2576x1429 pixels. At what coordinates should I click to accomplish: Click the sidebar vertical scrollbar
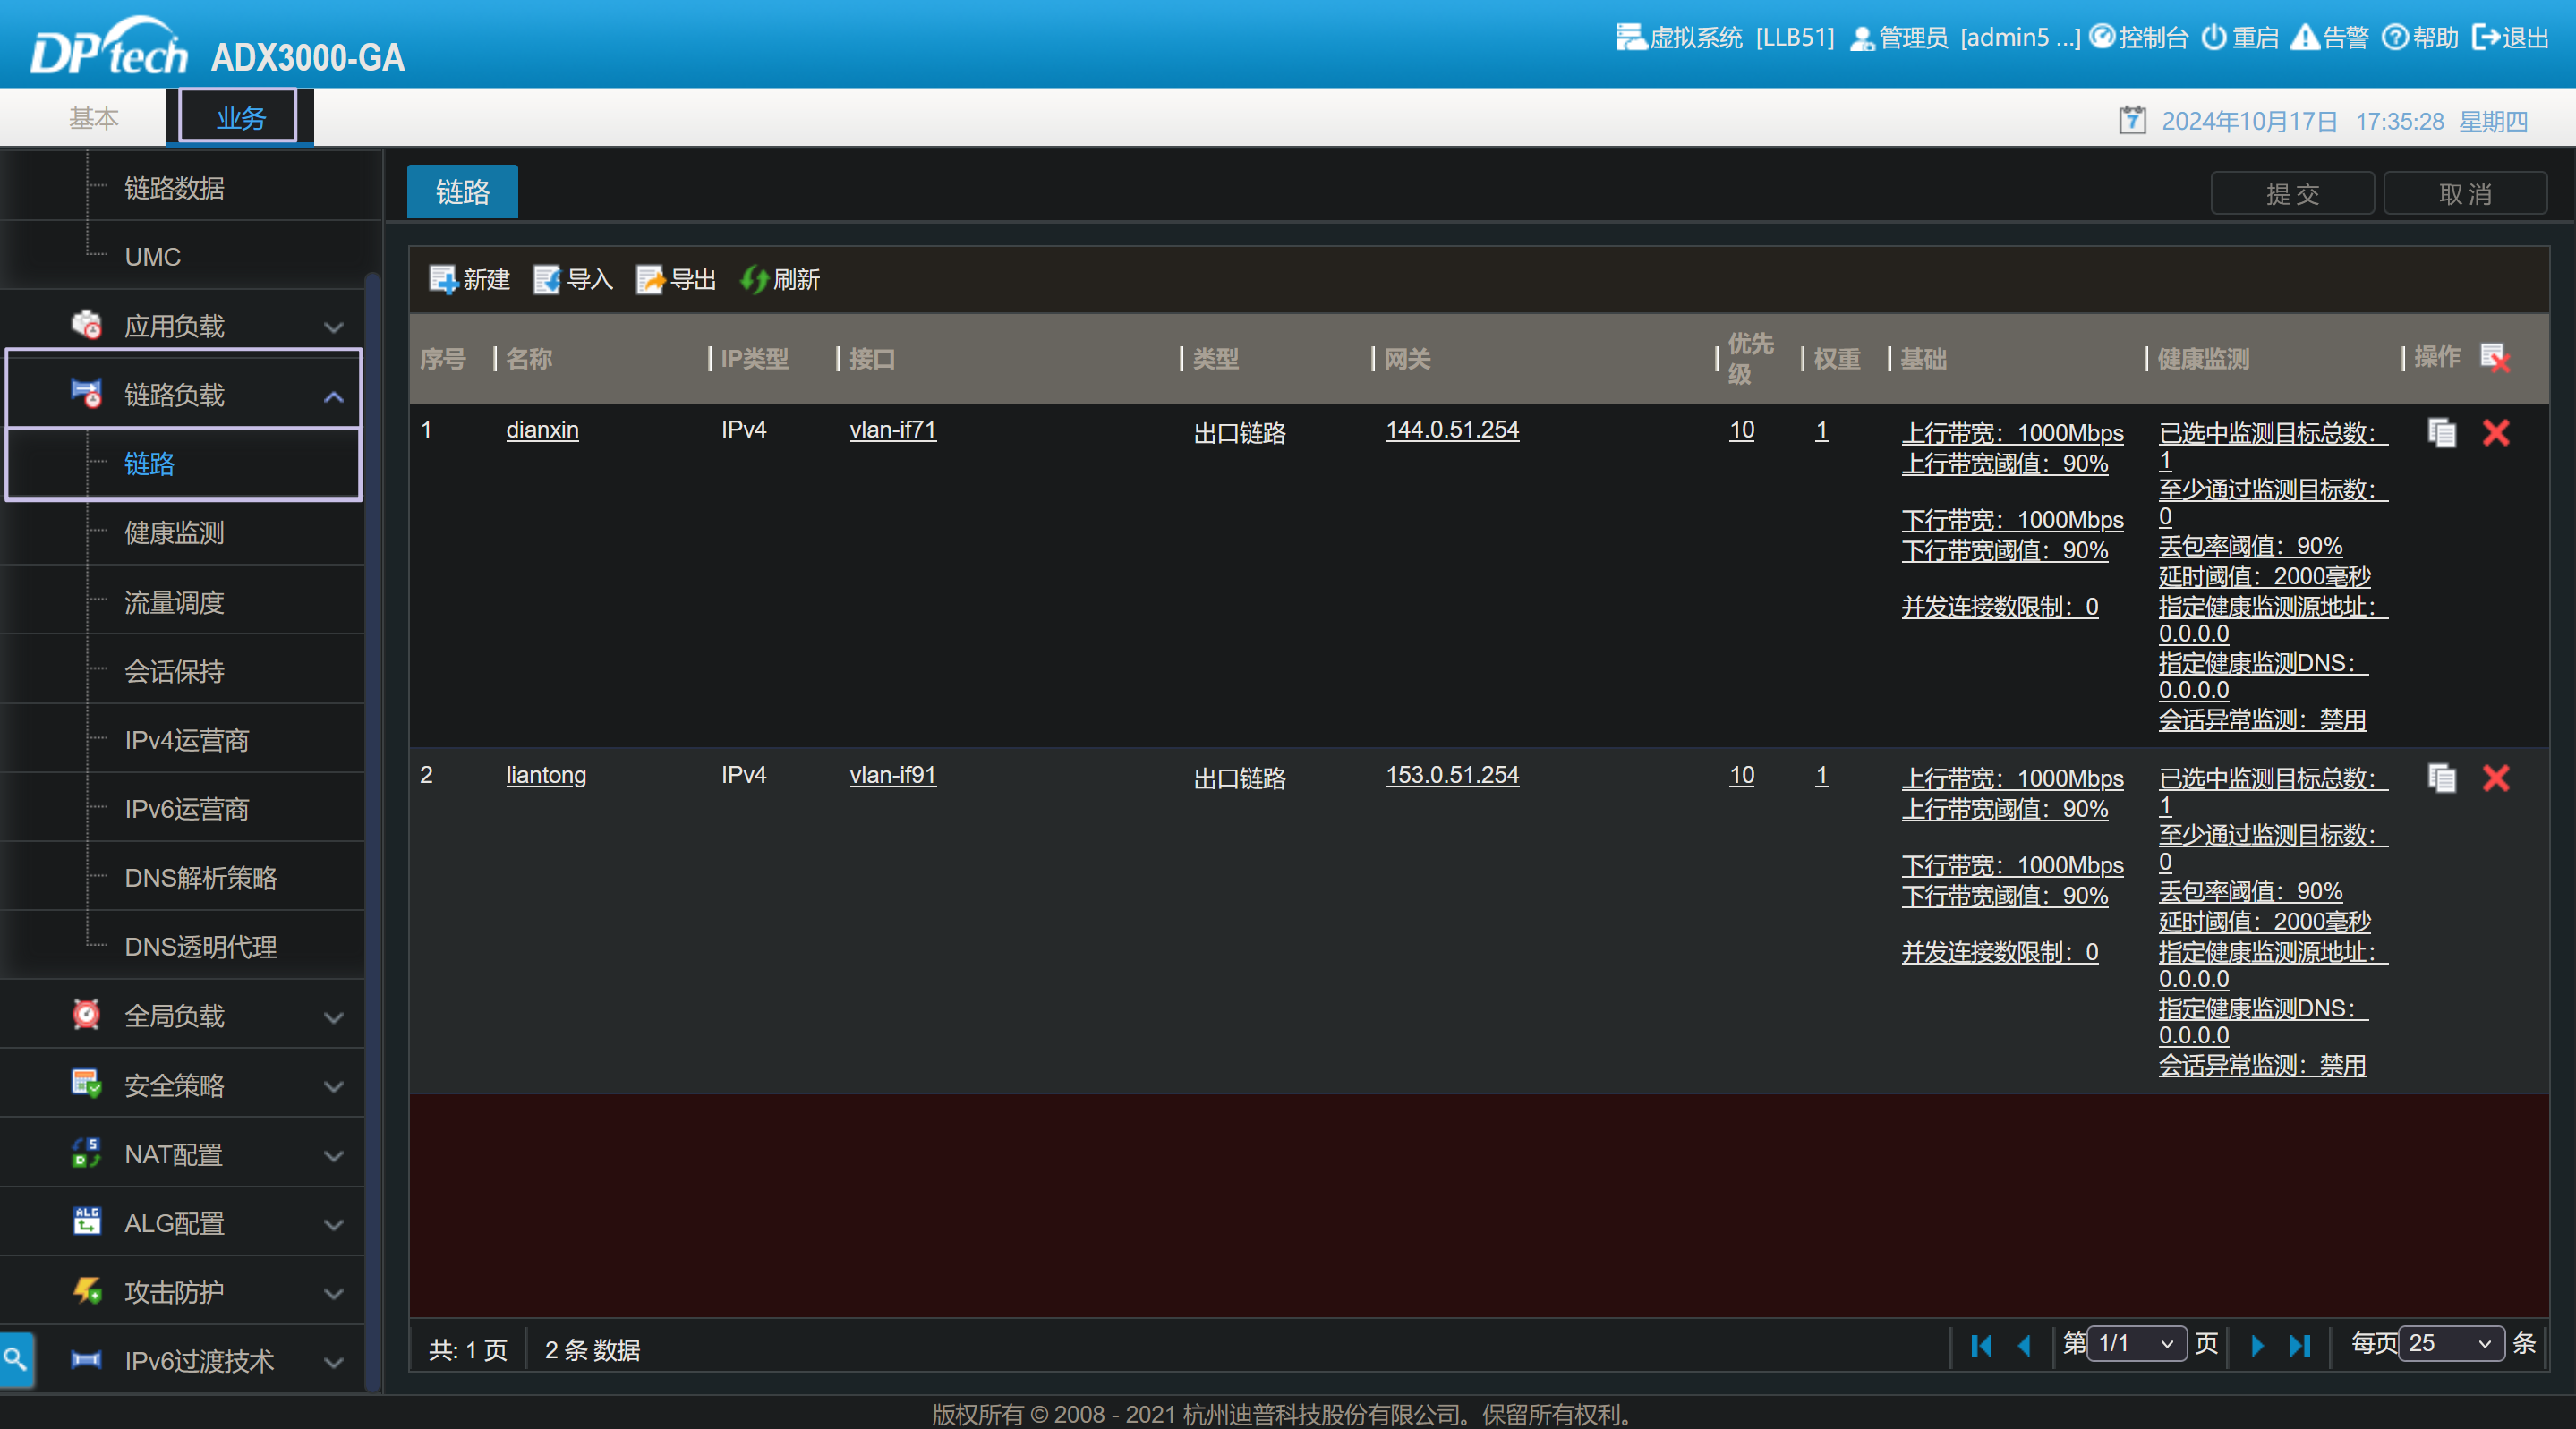pos(372,830)
